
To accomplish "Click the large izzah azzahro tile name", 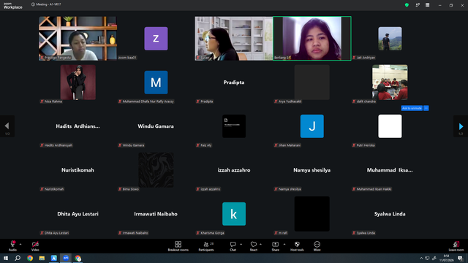I will [234, 170].
